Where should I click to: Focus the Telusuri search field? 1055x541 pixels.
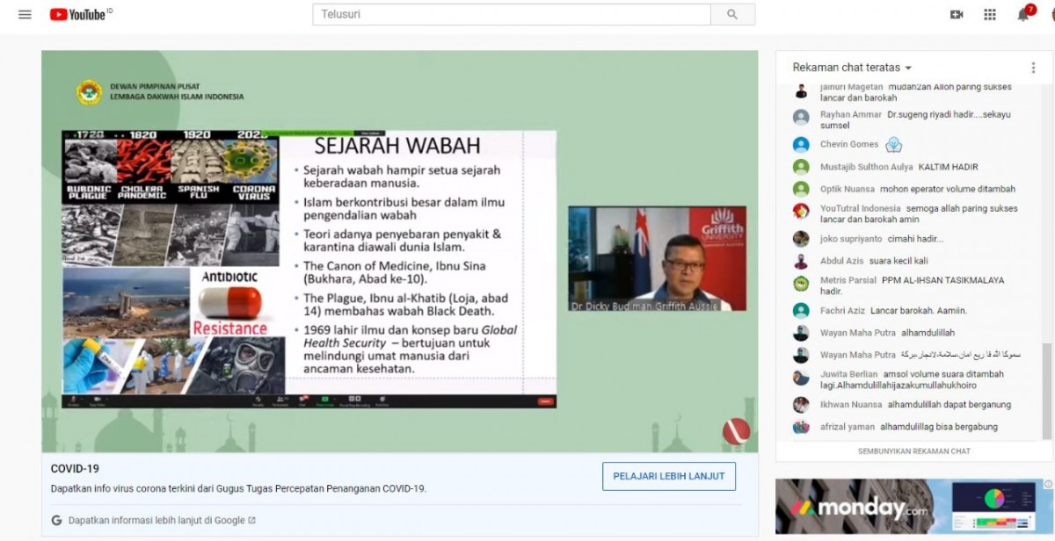512,14
